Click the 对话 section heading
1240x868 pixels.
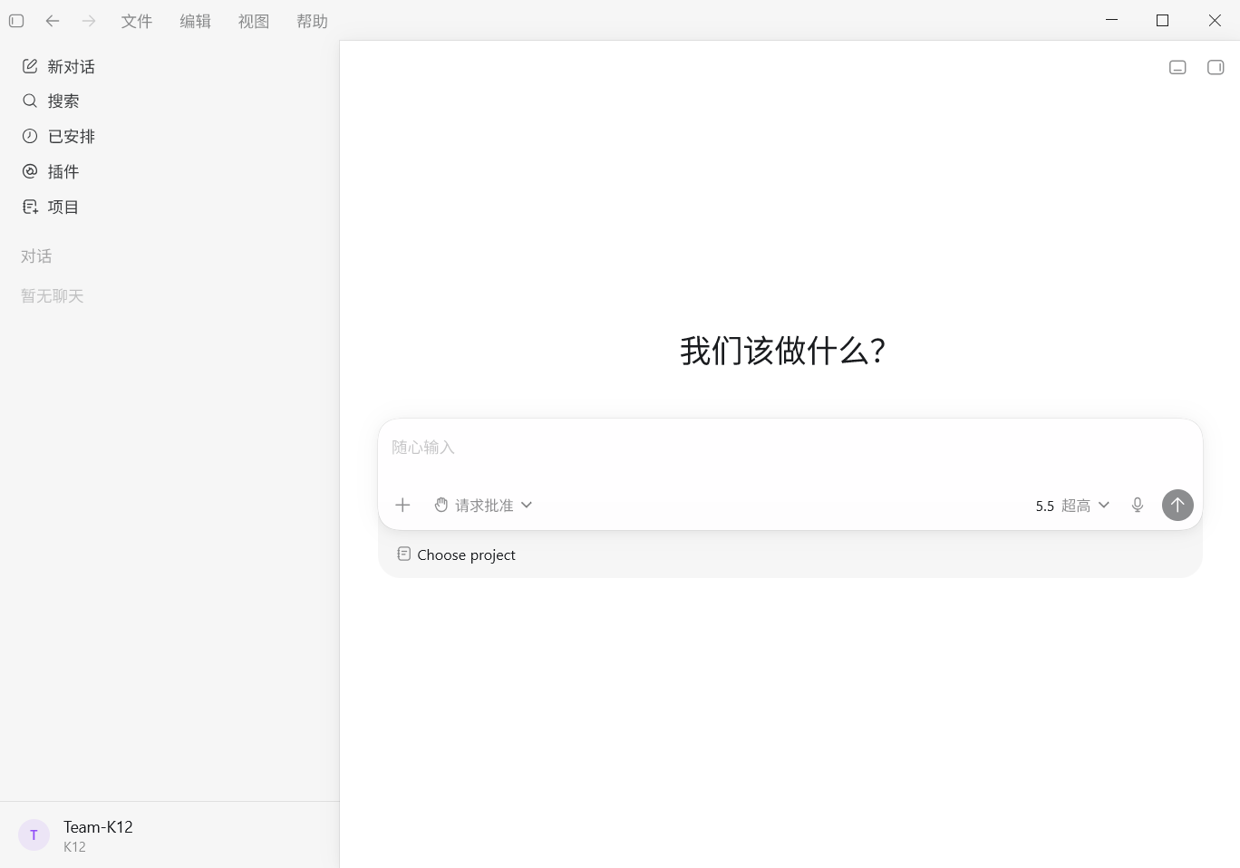click(x=36, y=256)
